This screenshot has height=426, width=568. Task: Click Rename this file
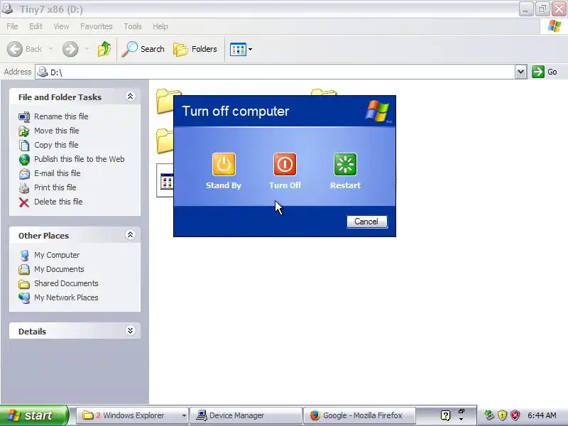coord(61,116)
